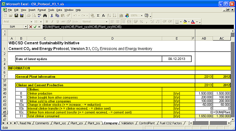
Task: Open the File menu
Action: (x=10, y=10)
